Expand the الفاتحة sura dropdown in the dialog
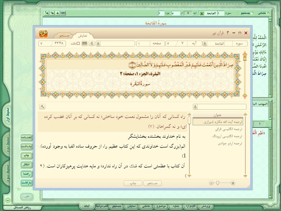This screenshot has width=281, height=211. point(205,44)
